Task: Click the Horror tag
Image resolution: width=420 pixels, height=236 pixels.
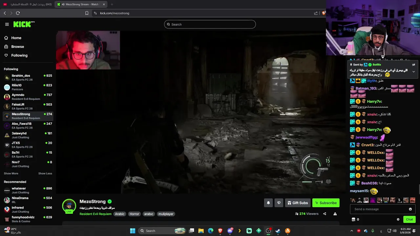Action: pos(134,214)
